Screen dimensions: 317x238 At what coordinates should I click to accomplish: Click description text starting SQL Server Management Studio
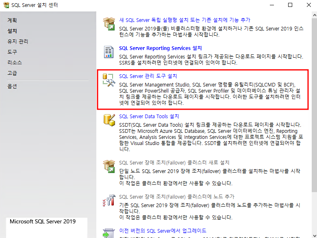click(210, 94)
